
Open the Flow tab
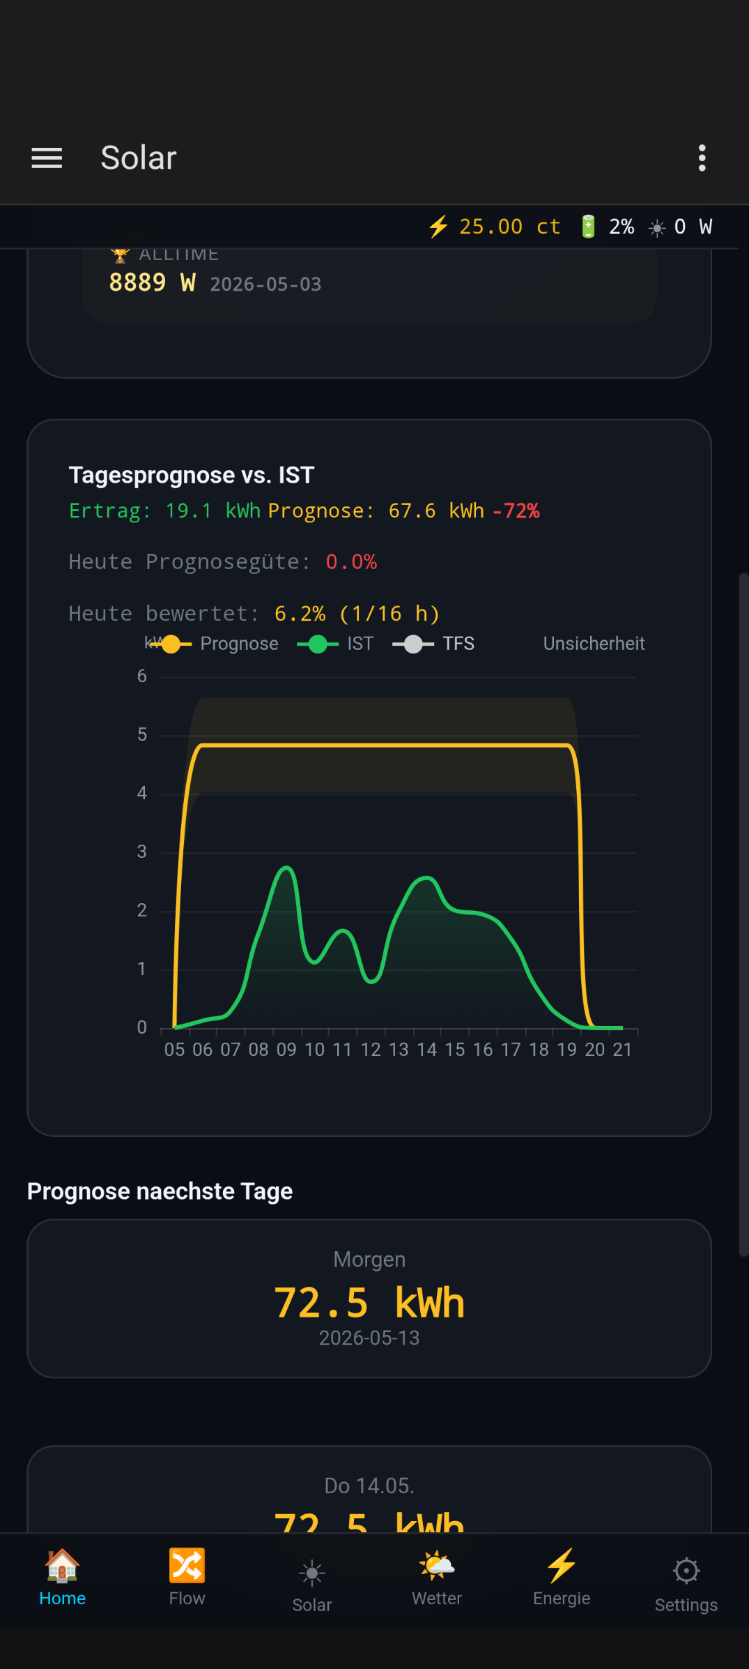tap(187, 1578)
